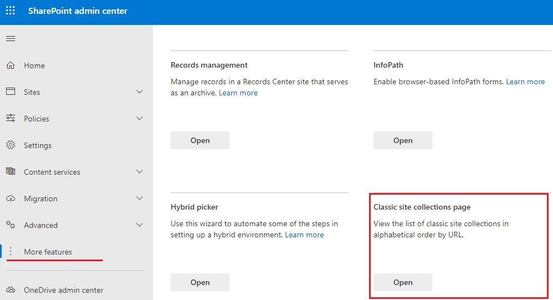Click the Home house icon
This screenshot has height=300, width=553.
(x=11, y=65)
